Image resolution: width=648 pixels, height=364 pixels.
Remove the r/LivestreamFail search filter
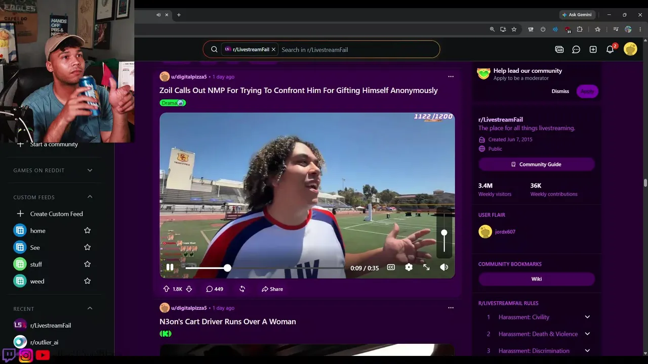coord(273,50)
